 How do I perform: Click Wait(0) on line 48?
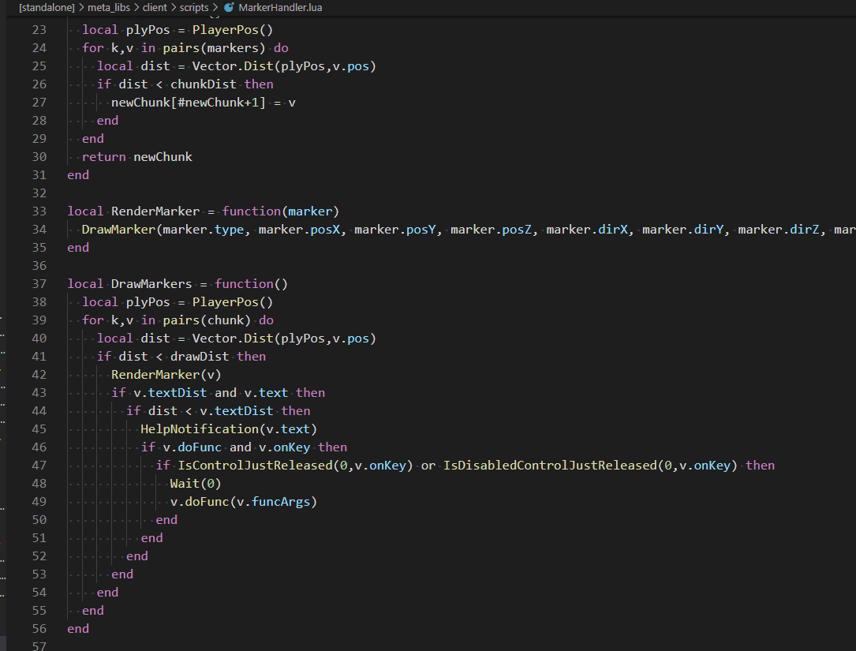(196, 484)
